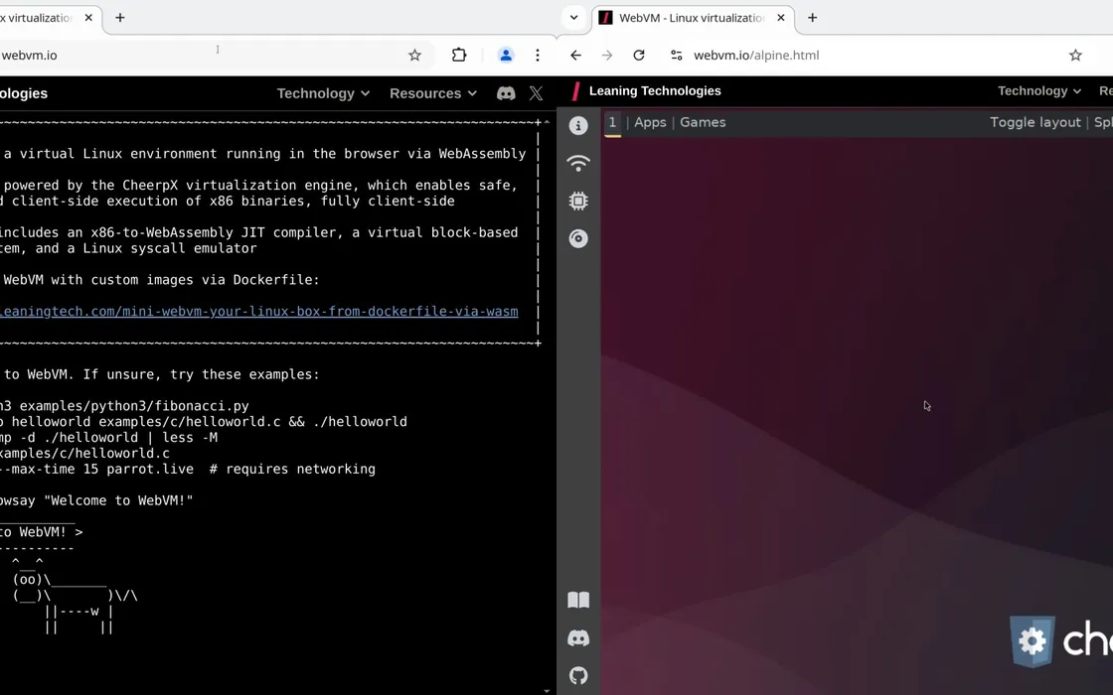1113x695 pixels.
Task: Bookmark webvm.io page in left browser
Action: (x=414, y=56)
